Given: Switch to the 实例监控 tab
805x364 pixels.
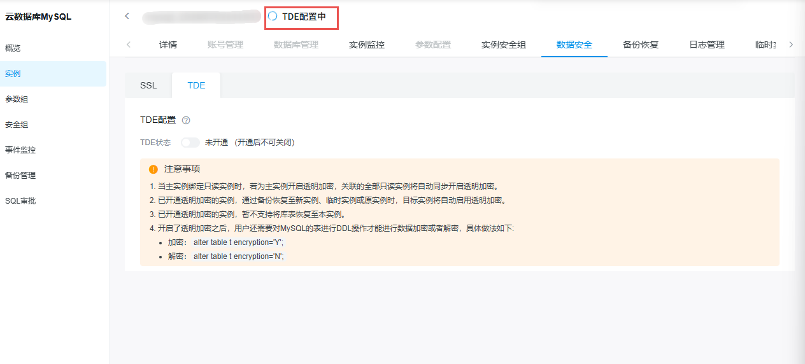Looking at the screenshot, I should coord(367,45).
